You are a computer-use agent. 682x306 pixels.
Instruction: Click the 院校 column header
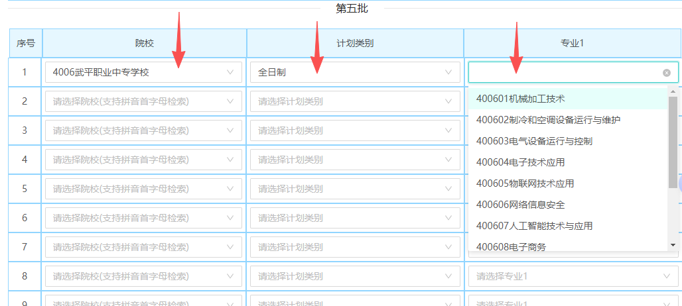(145, 43)
